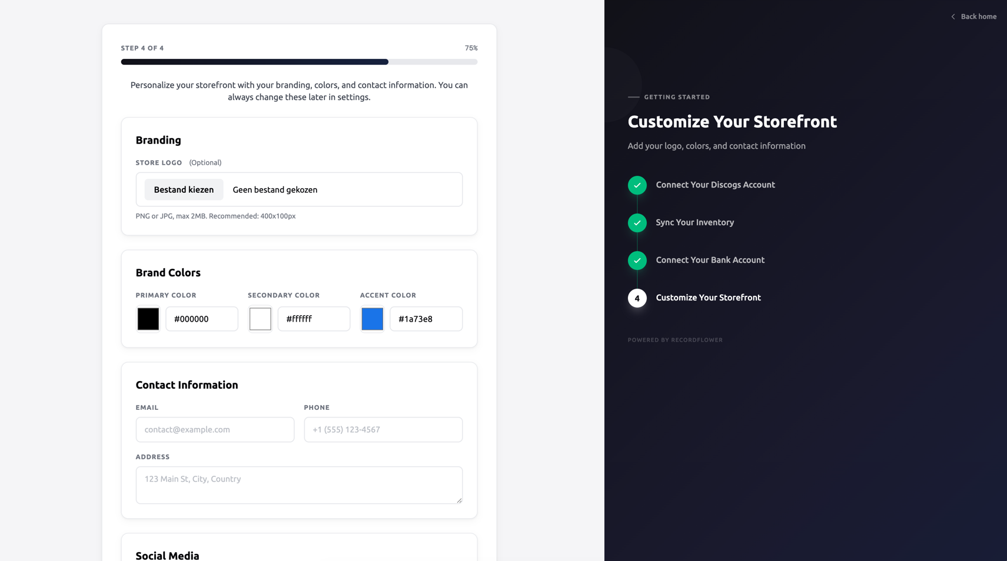Open the file picker with Bestand kiezen
The width and height of the screenshot is (1007, 561).
point(184,189)
